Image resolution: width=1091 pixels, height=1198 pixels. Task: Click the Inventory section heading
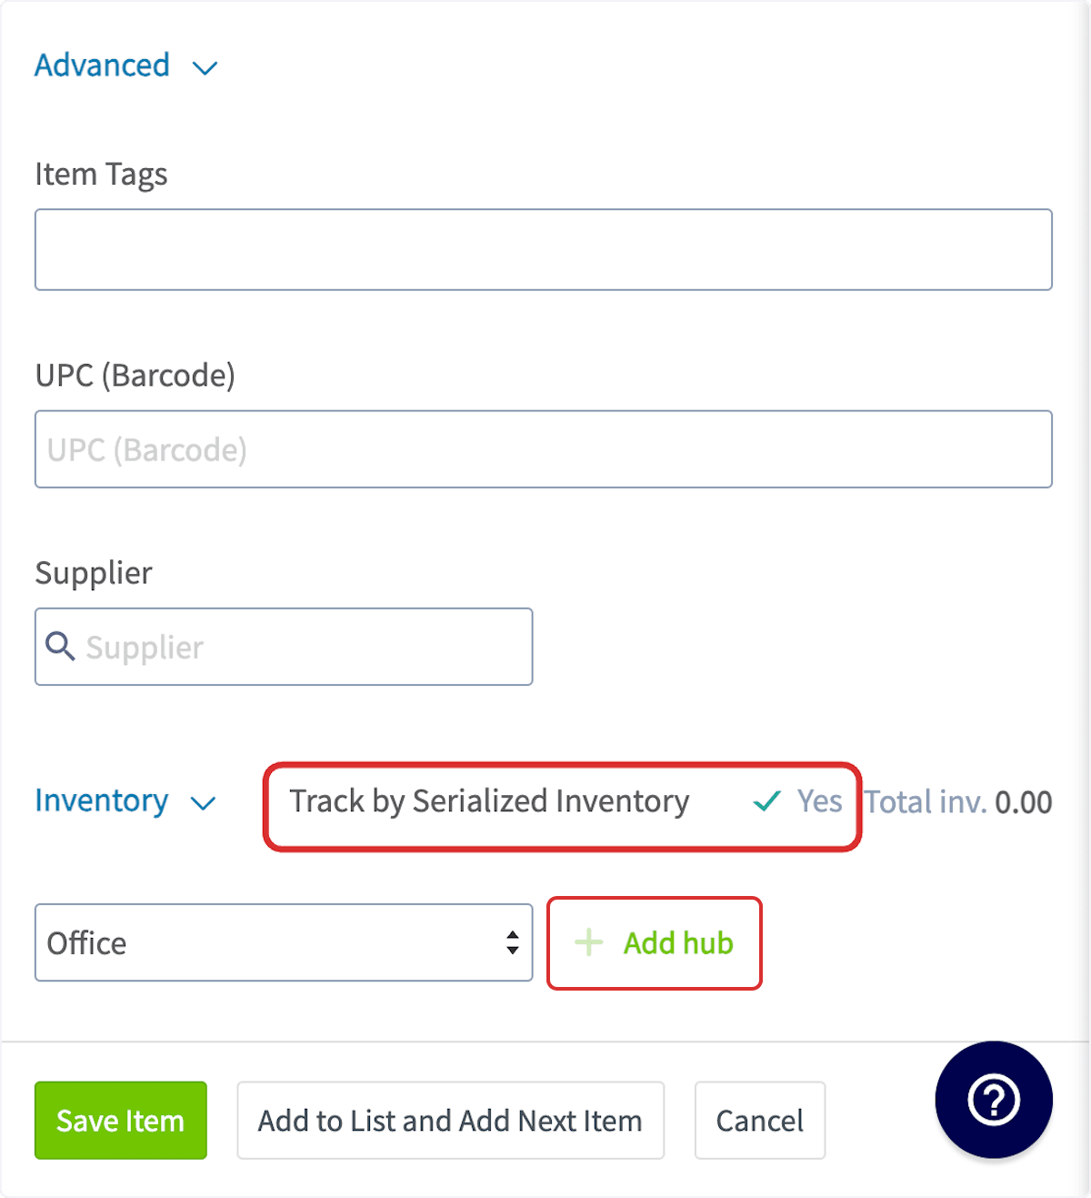[x=101, y=800]
